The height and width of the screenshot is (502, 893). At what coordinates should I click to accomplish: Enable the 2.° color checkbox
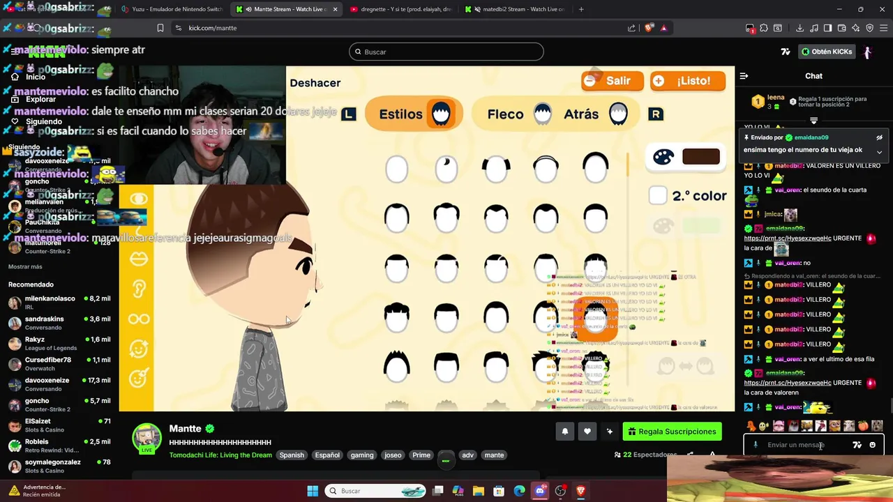(x=658, y=195)
